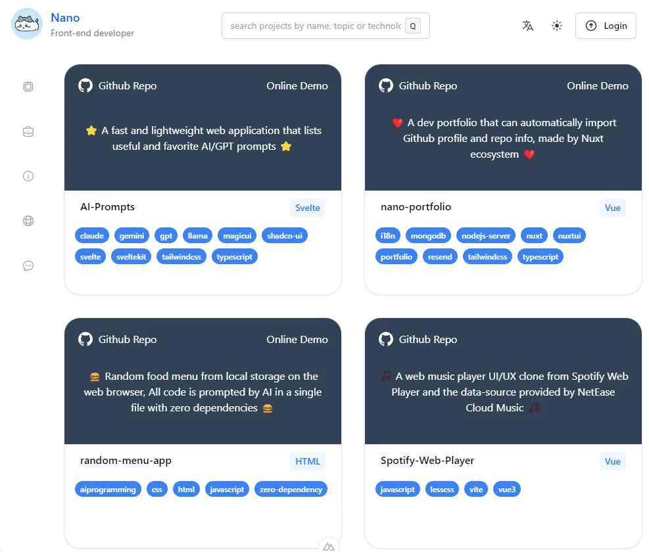Screen dimensions: 649x552
Task: Click the GitHub logo on the Spotify-Web-Player card
Action: (385, 339)
